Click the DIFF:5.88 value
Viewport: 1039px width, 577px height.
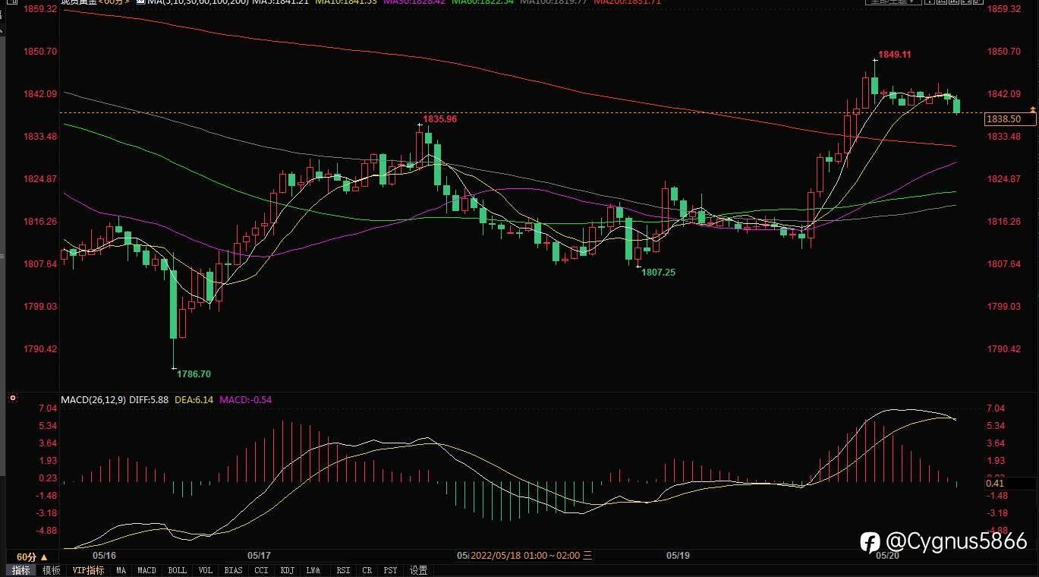(x=148, y=399)
